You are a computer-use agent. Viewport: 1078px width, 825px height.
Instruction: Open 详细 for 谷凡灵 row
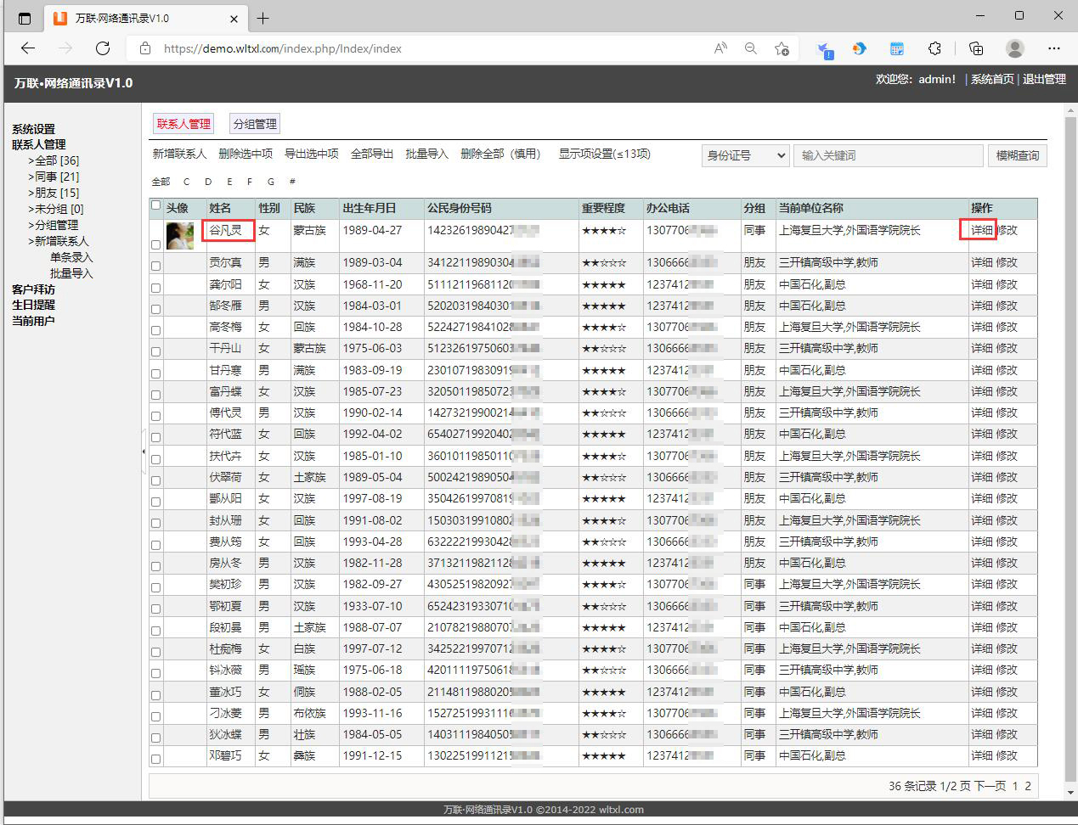click(x=982, y=230)
